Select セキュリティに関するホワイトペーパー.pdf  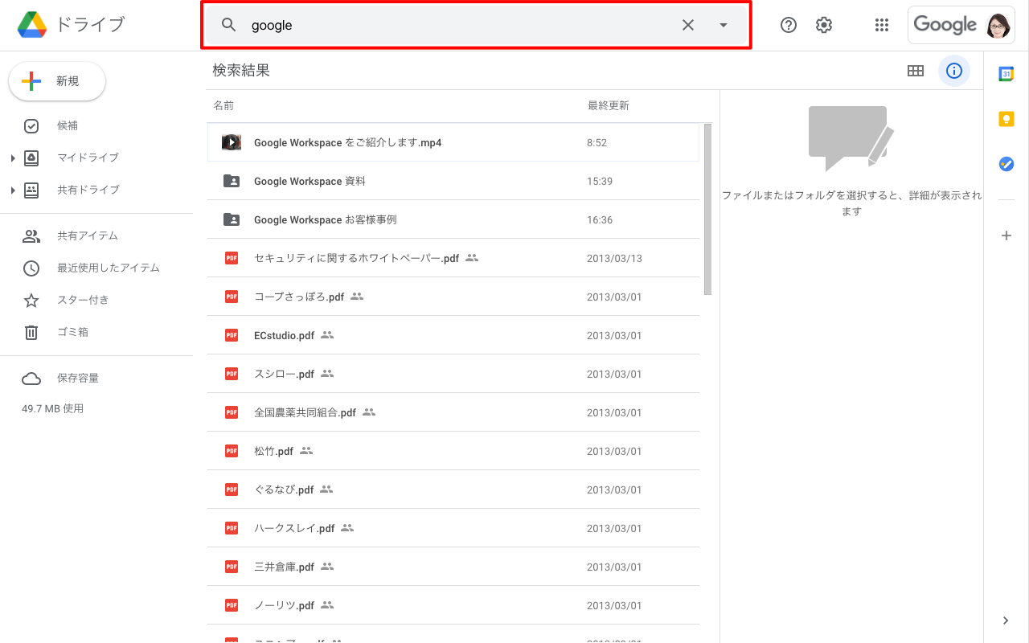pyautogui.click(x=453, y=258)
